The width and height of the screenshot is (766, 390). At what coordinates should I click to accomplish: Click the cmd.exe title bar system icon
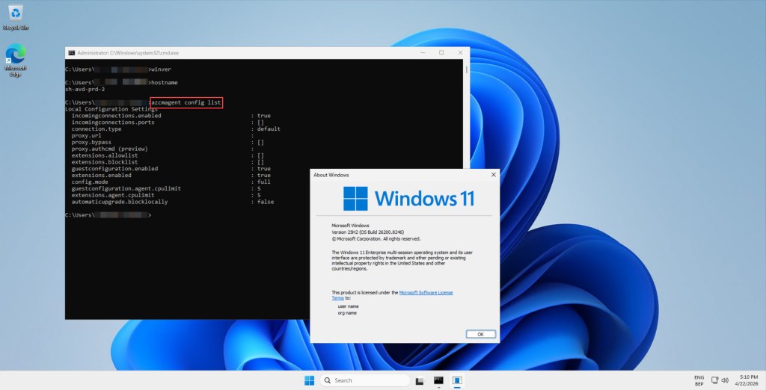72,53
